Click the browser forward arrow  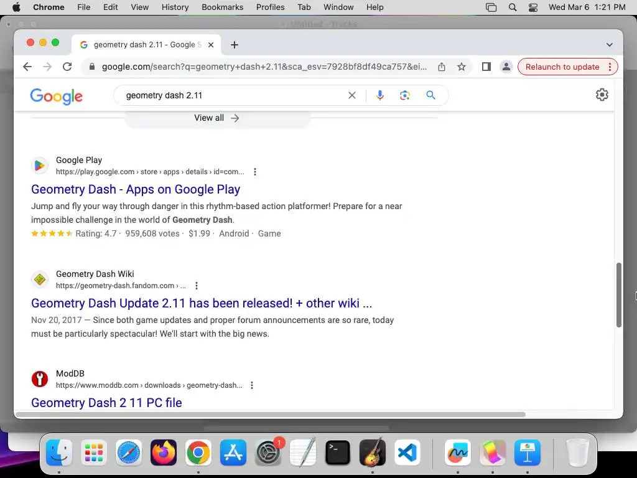point(47,67)
